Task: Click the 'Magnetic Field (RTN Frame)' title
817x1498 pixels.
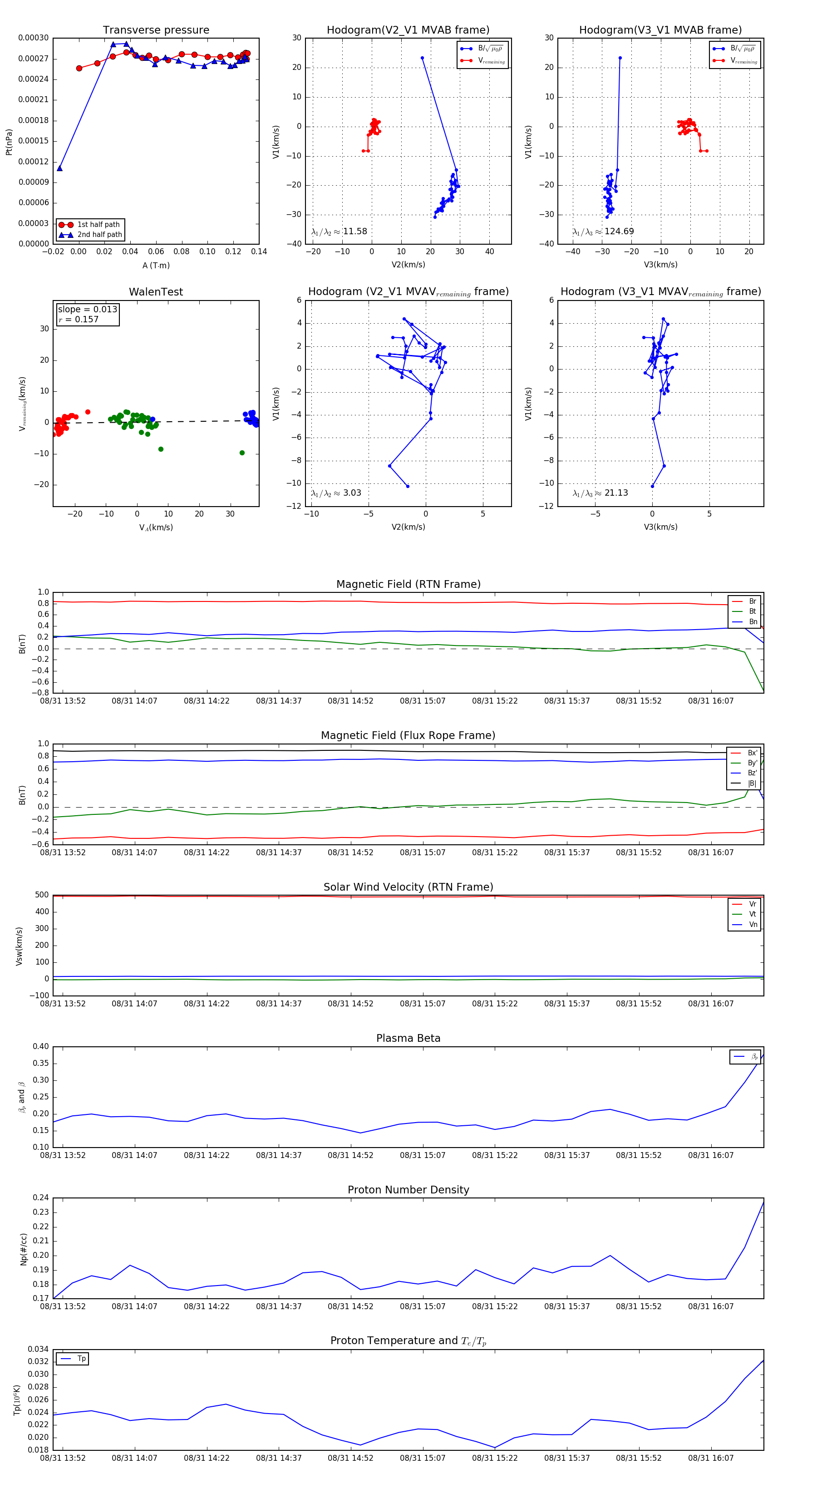Action: 408,584
